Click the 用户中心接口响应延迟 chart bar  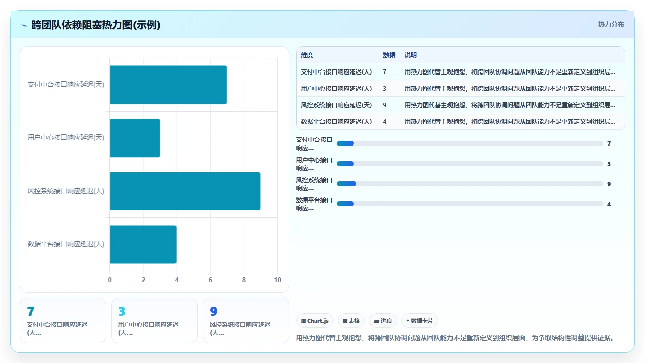[x=135, y=138]
